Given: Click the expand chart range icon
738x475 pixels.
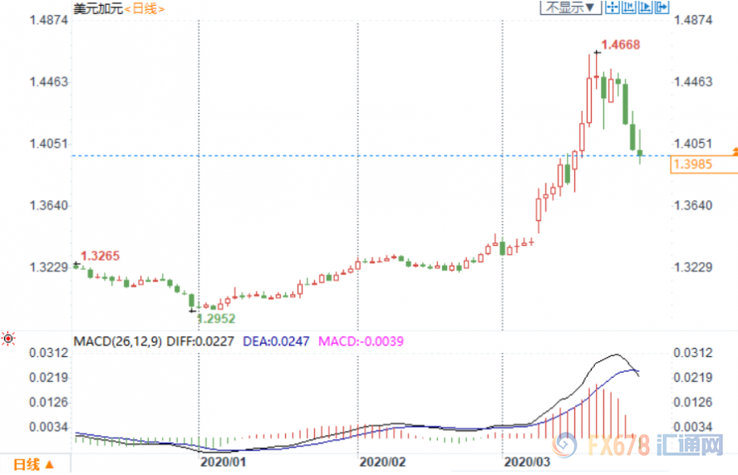Looking at the screenshot, I should pos(645,7).
